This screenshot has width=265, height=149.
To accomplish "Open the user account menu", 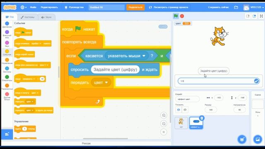I will pos(253,7).
